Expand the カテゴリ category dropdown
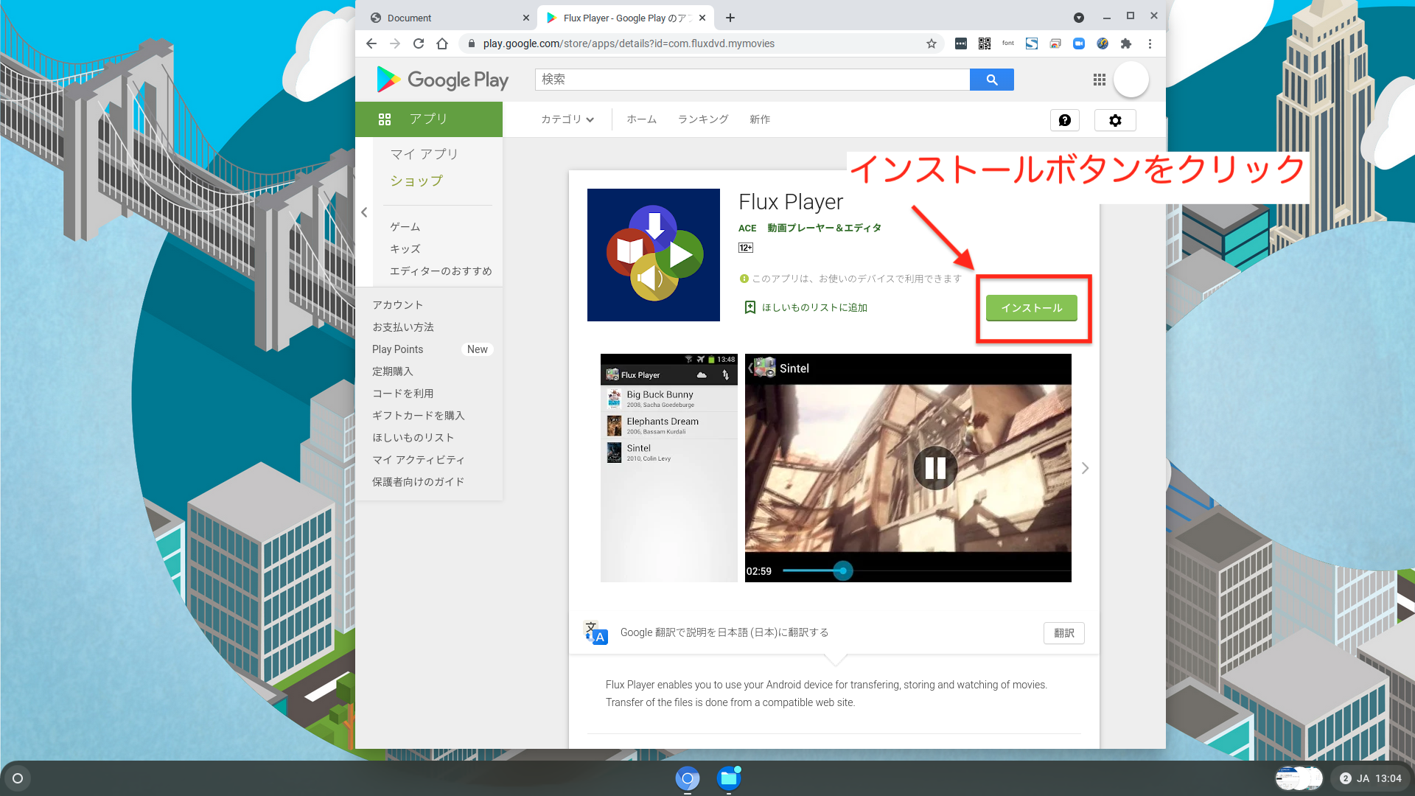The width and height of the screenshot is (1415, 796). point(567,119)
